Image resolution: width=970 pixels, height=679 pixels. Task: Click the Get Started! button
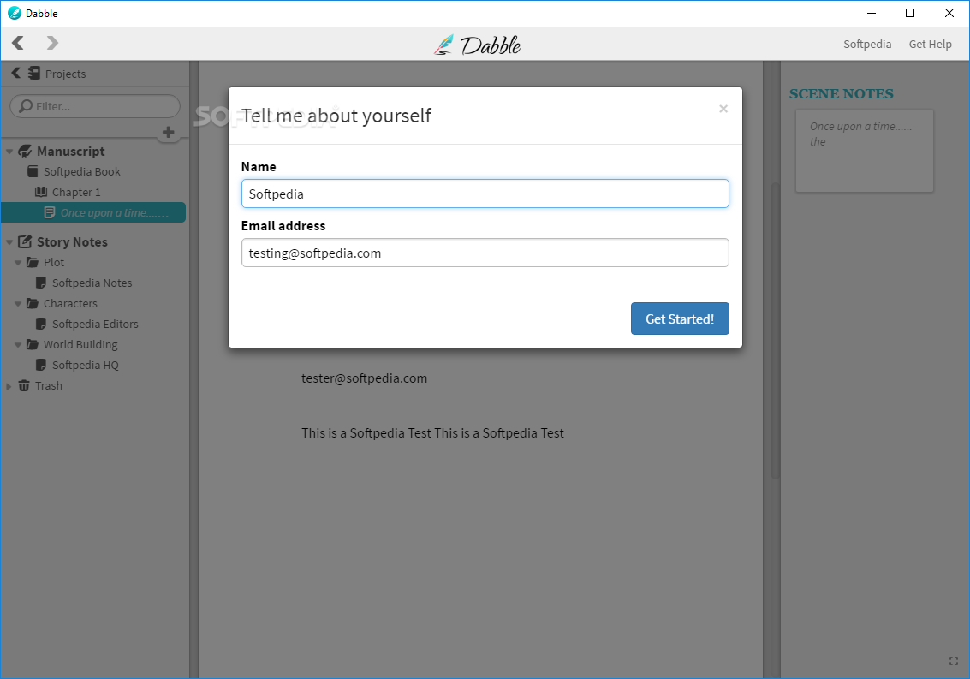[x=680, y=319]
